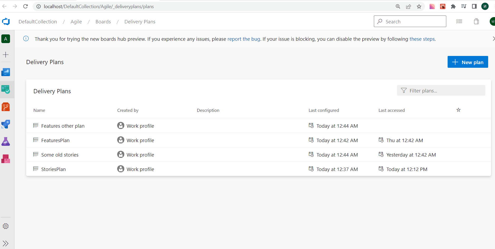Click the work items list icon beside Search
Viewport: 495px width, 249px height.
tap(459, 21)
